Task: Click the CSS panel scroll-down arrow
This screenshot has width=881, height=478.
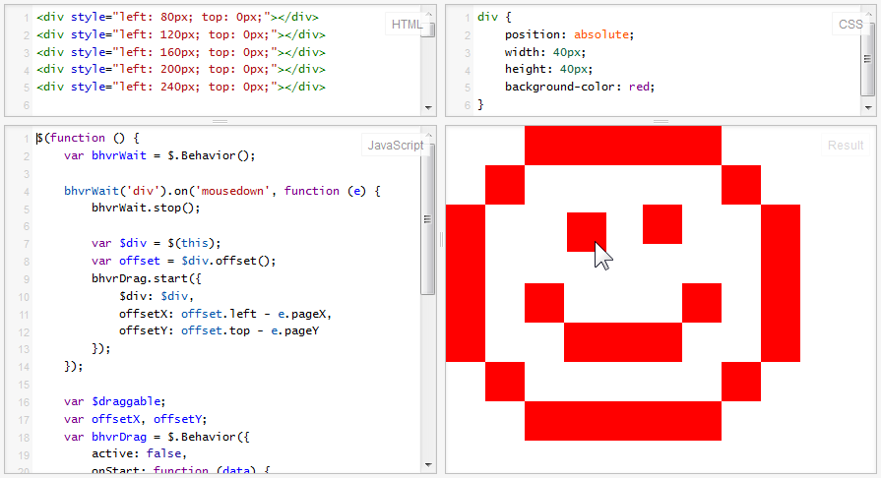Action: pyautogui.click(x=868, y=107)
